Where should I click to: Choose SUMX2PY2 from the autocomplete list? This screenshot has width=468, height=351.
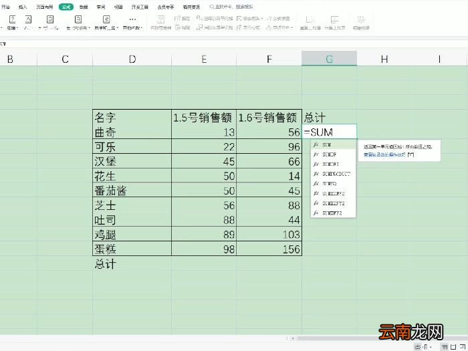333,203
